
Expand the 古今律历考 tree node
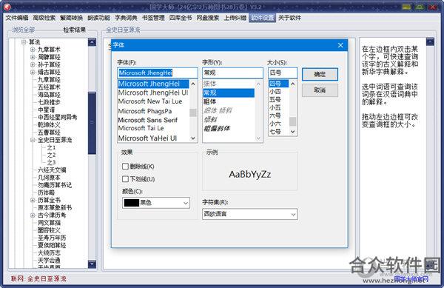[33, 215]
